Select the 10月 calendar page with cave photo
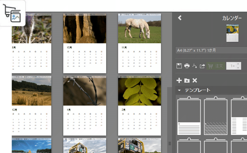 coord(85,43)
